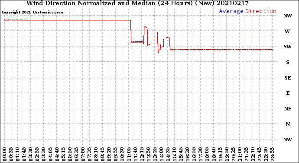Click the 19:50 time axis label

(x=227, y=154)
